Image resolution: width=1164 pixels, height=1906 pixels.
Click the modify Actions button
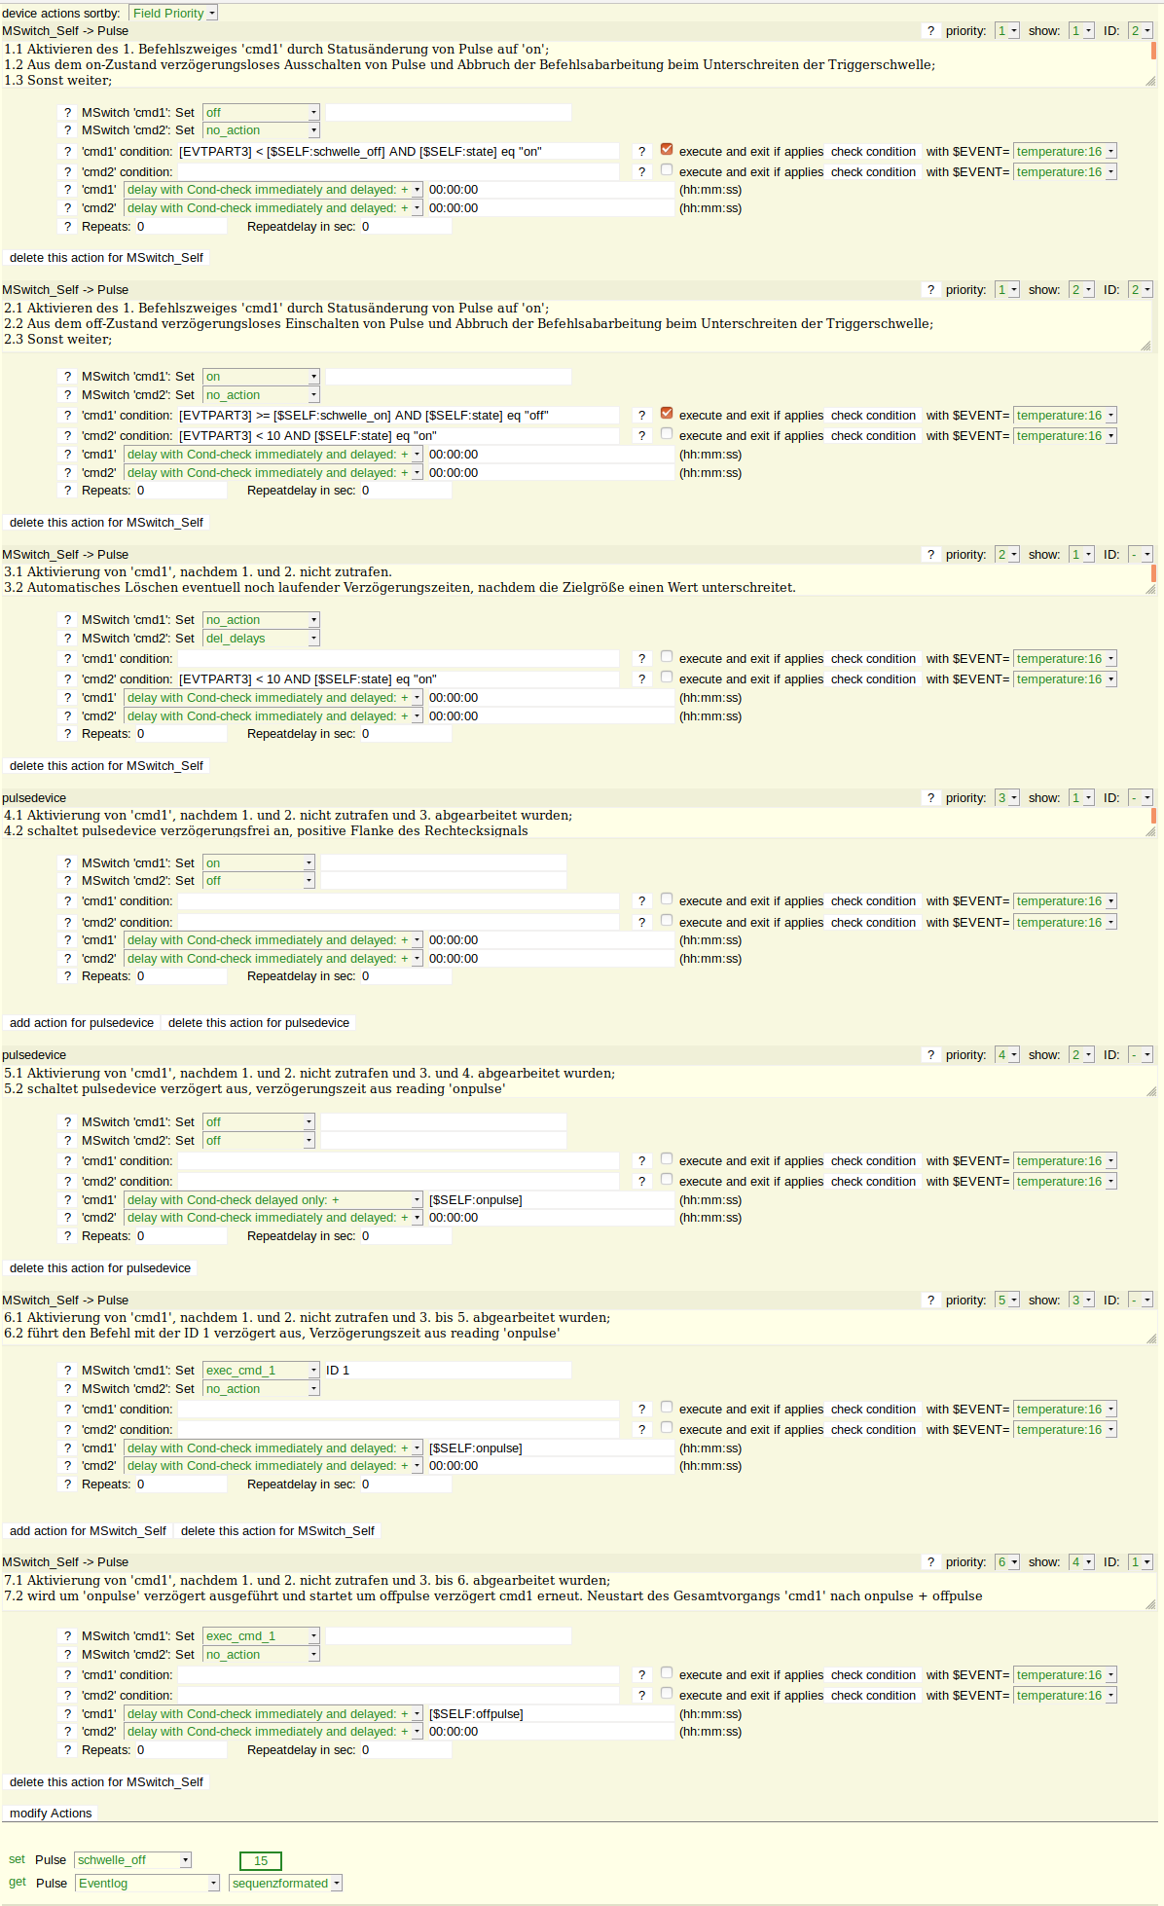pyautogui.click(x=51, y=1814)
